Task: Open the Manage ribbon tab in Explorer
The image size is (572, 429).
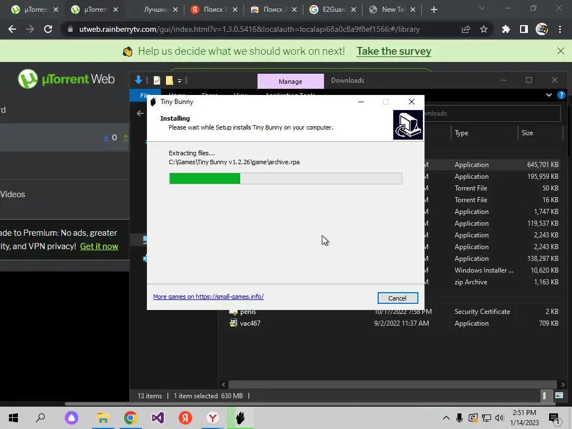Action: (x=290, y=82)
